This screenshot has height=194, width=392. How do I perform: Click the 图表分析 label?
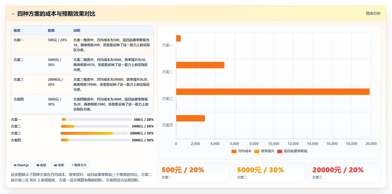click(373, 13)
